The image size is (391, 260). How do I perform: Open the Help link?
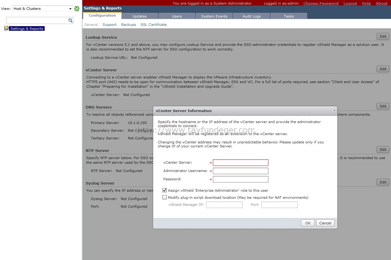pos(366,3)
